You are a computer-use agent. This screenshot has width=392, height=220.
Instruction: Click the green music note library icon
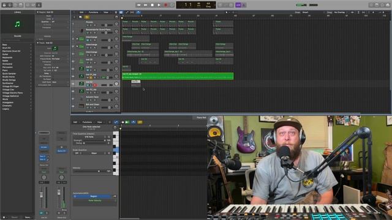(x=17, y=24)
